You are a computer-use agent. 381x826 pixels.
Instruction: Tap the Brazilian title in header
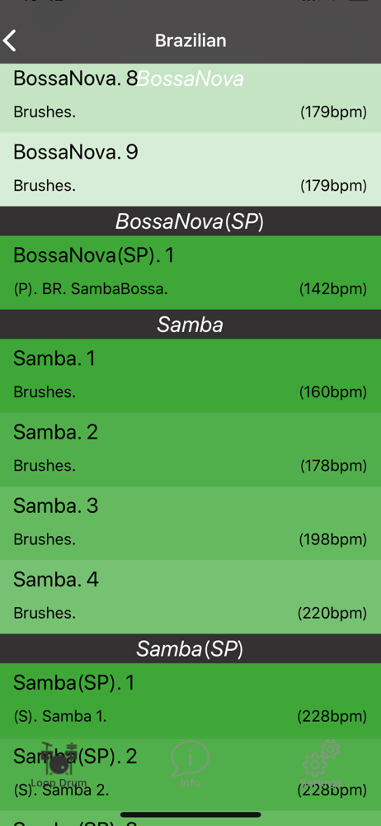tap(190, 40)
